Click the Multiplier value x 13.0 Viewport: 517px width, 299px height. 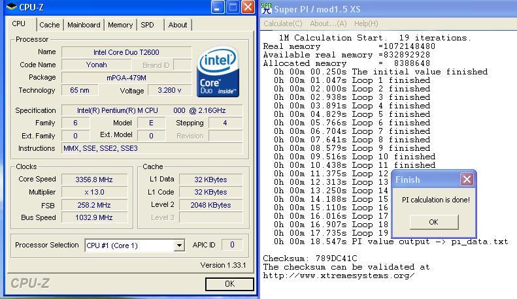tap(94, 192)
